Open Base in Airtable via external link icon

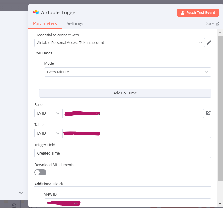pos(208,113)
